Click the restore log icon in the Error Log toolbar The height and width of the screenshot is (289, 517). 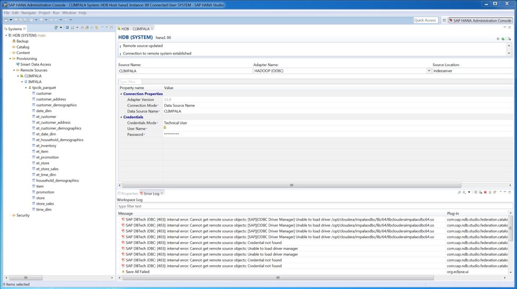click(x=495, y=192)
